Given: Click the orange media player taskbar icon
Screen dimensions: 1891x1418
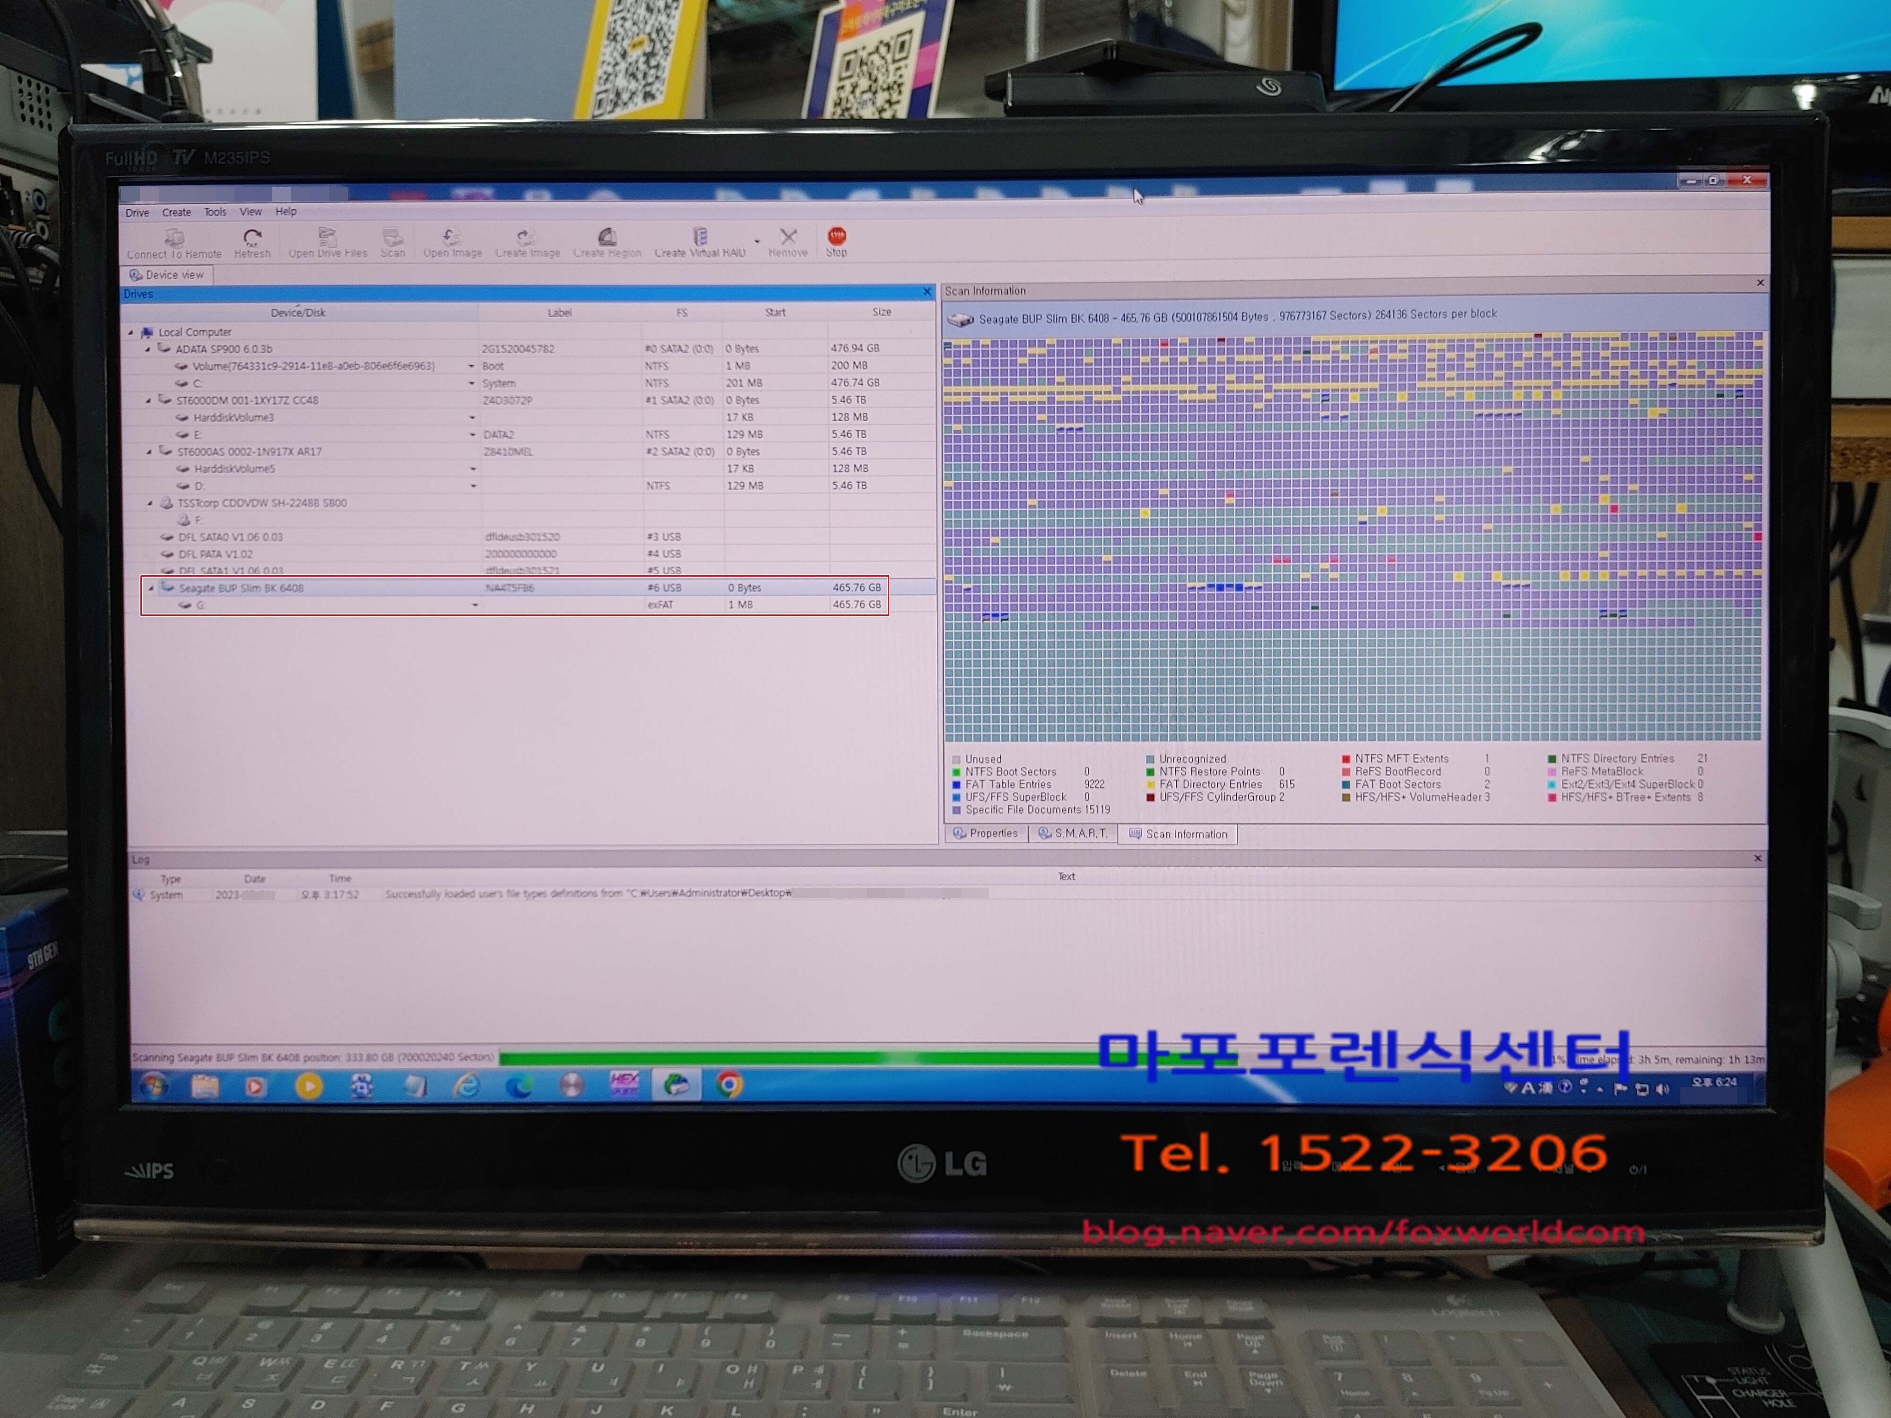Looking at the screenshot, I should 310,1086.
